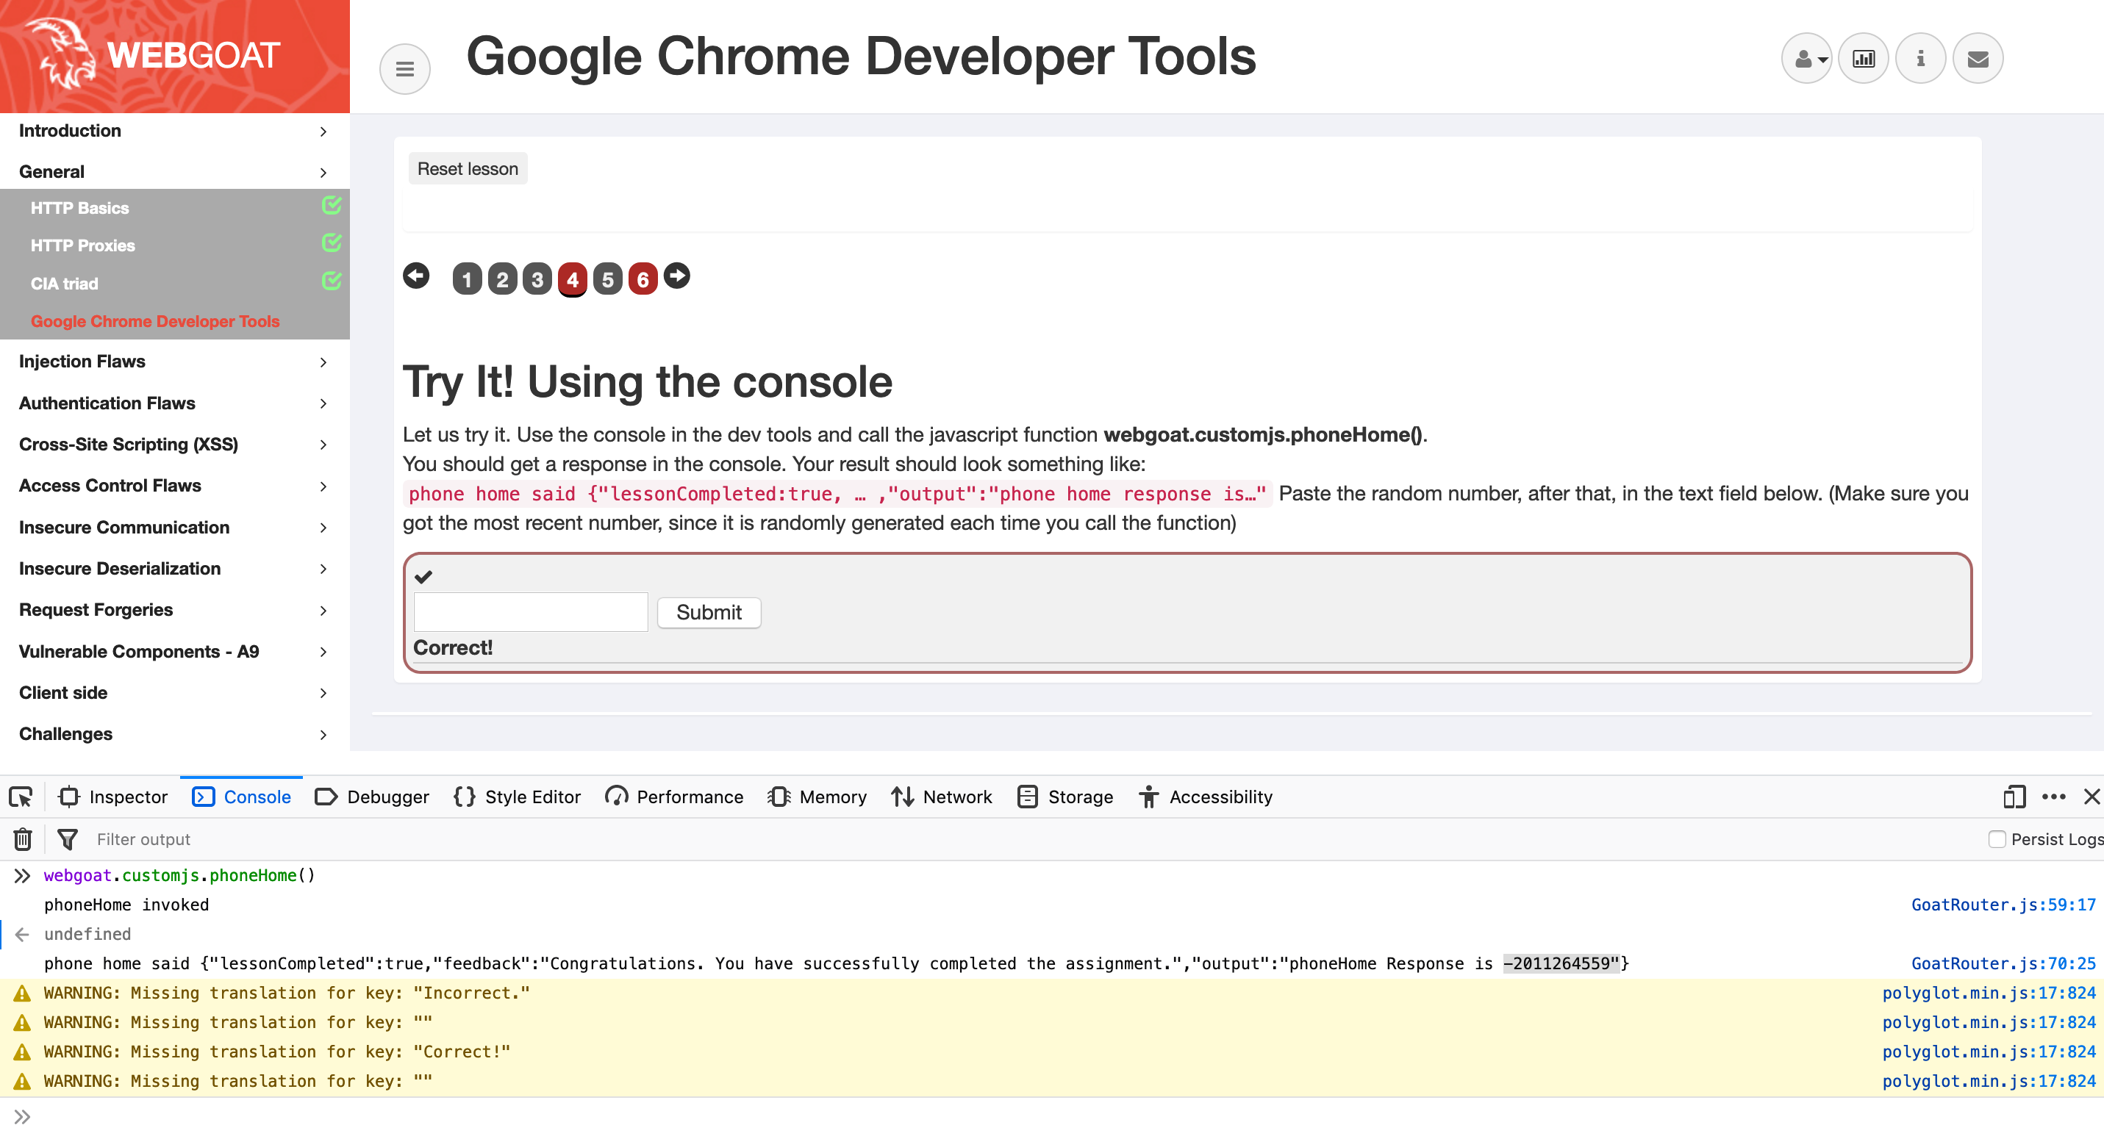Image resolution: width=2104 pixels, height=1139 pixels.
Task: Click the HTTP Basics completed checkmark
Action: pyautogui.click(x=332, y=205)
